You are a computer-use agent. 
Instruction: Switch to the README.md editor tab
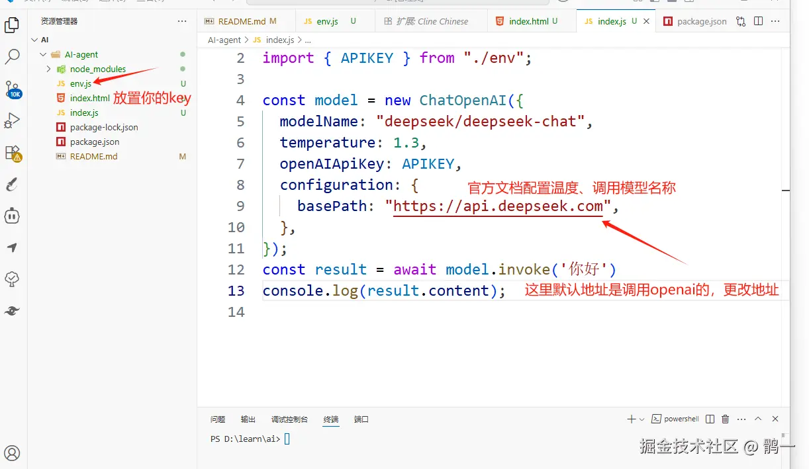246,21
